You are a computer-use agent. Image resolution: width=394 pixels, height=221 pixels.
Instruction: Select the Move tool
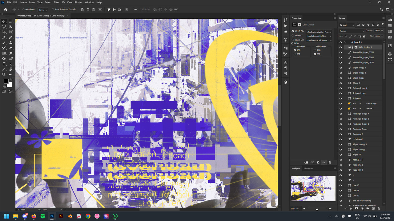point(4,21)
